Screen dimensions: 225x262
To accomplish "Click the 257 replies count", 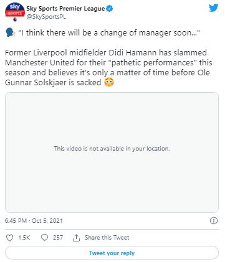I will [58, 238].
